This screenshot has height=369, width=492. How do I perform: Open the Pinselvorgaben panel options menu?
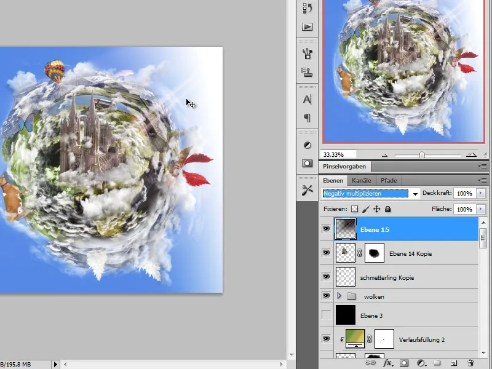pos(482,166)
